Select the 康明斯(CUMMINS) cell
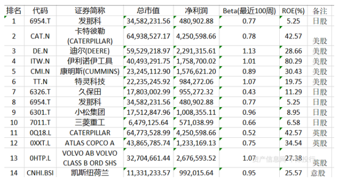Image resolution: width=341 pixels, height=184 pixels. click(x=90, y=72)
